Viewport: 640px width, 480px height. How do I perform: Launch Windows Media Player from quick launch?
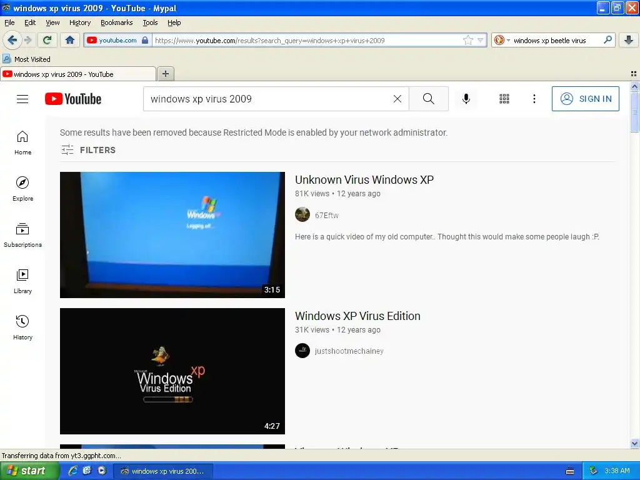pyautogui.click(x=102, y=471)
